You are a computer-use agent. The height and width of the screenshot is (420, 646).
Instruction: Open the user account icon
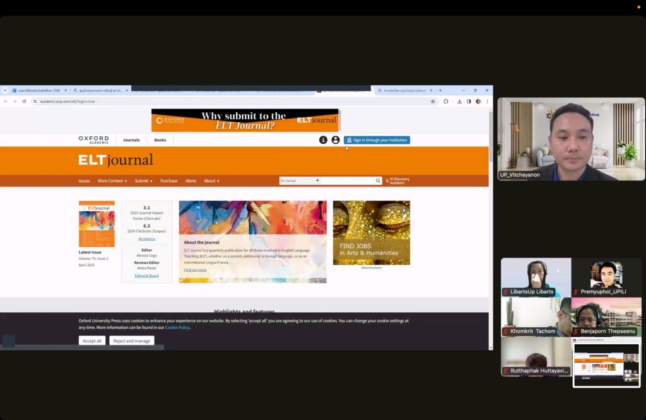(x=336, y=140)
